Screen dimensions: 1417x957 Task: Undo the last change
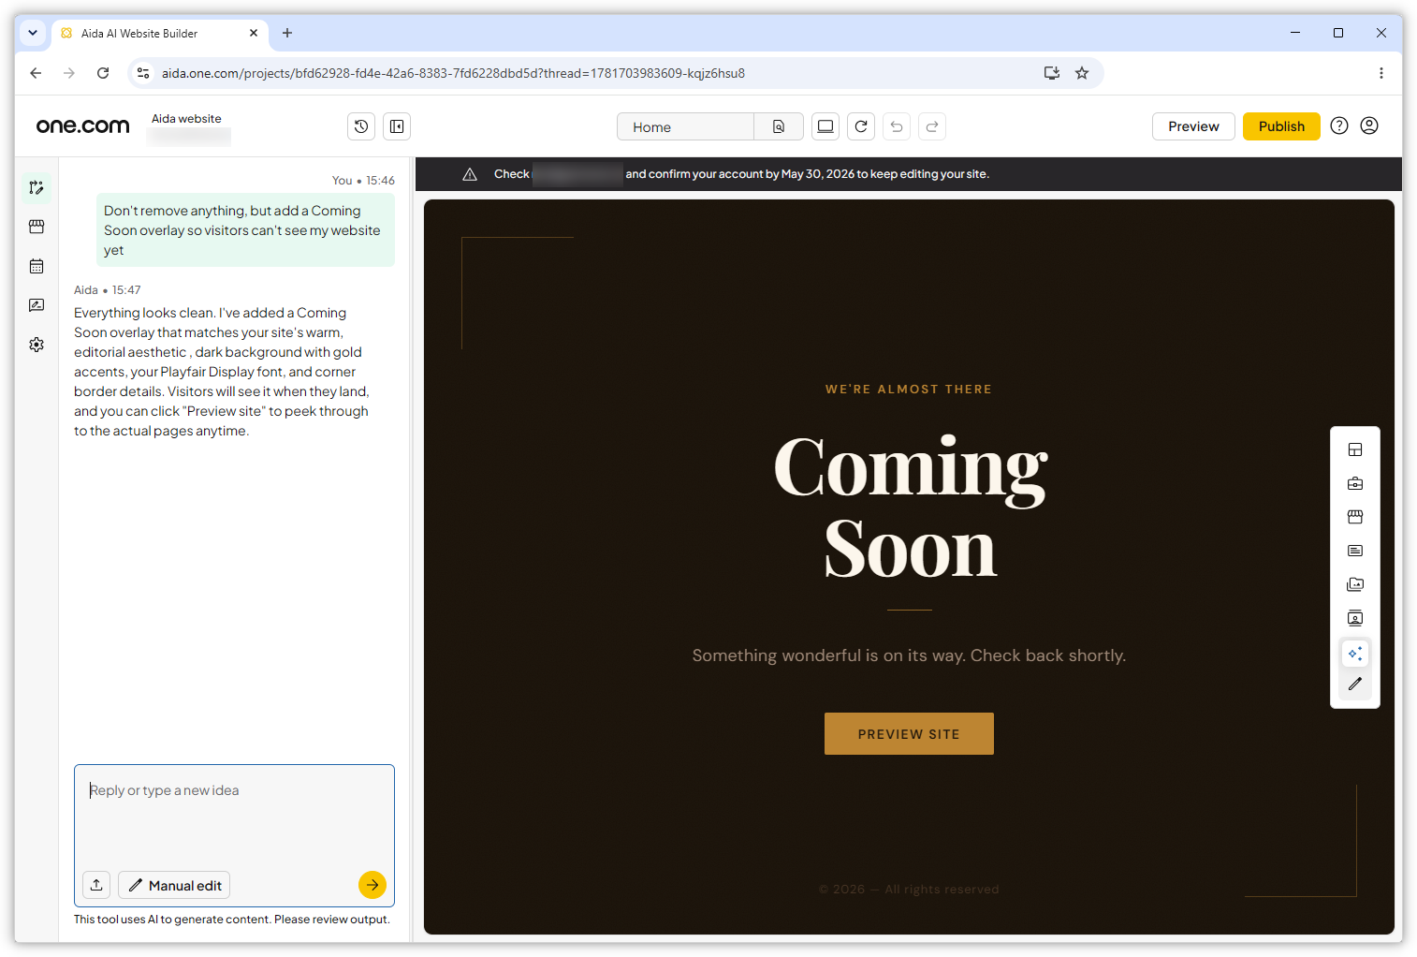[897, 126]
